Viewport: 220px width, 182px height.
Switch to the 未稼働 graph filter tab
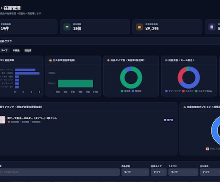coord(16,50)
